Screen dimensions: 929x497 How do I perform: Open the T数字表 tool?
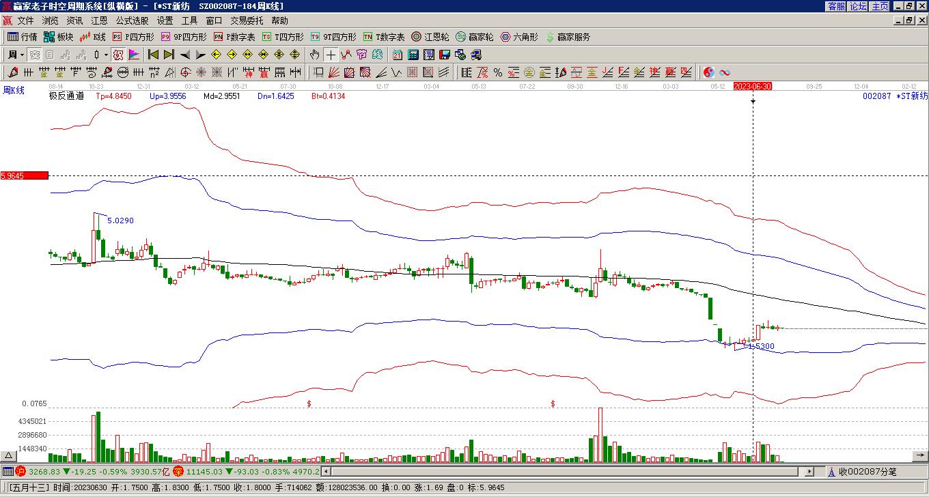click(384, 37)
